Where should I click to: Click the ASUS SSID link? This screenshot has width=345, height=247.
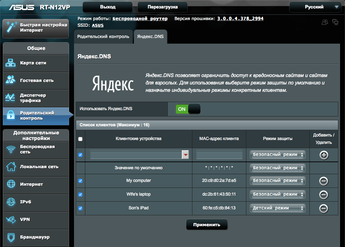(98, 25)
